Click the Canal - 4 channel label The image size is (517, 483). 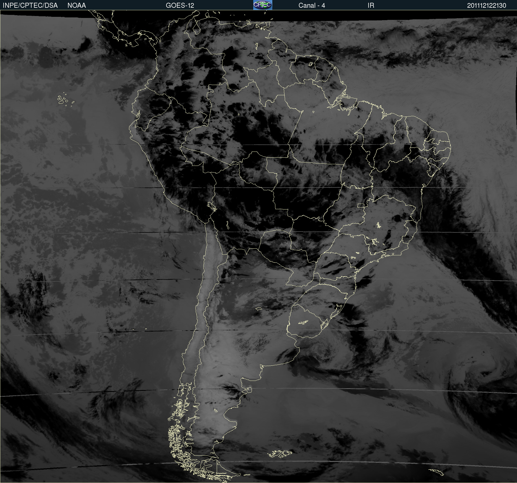coord(312,5)
